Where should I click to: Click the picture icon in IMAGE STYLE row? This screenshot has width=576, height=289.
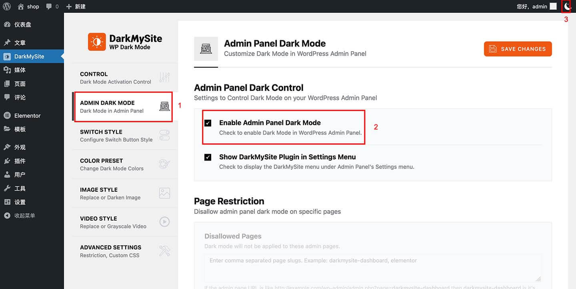tap(164, 193)
